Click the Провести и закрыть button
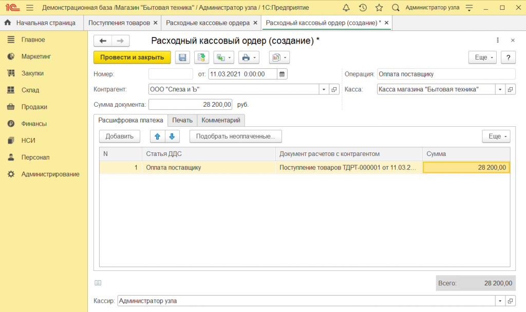The width and height of the screenshot is (526, 312). 132,57
